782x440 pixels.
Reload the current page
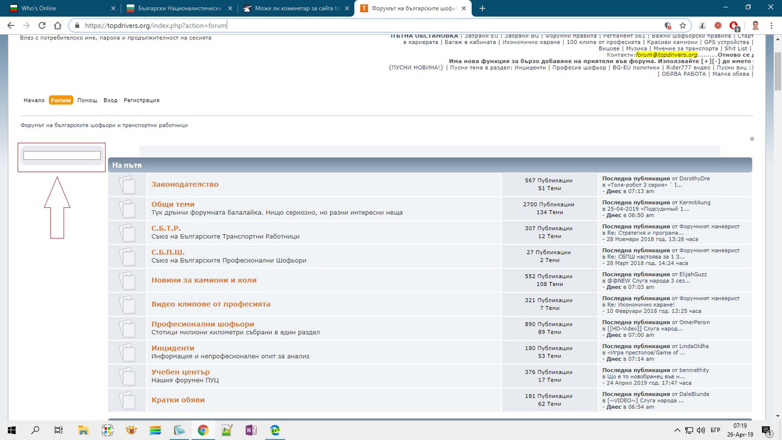click(x=42, y=26)
